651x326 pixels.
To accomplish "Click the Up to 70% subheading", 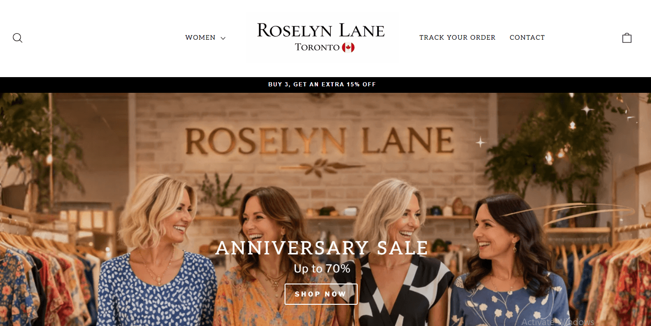I will pos(322,269).
